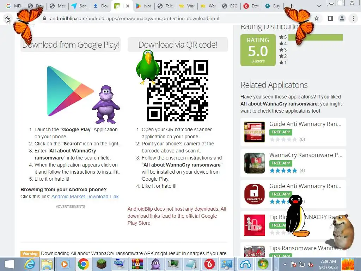Open the Android Market Download Link

tap(85, 197)
